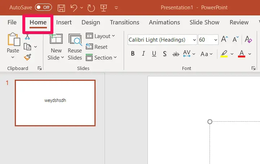Expand the New Slide layout menu
Viewport: 260px width, 164px height.
(x=56, y=57)
